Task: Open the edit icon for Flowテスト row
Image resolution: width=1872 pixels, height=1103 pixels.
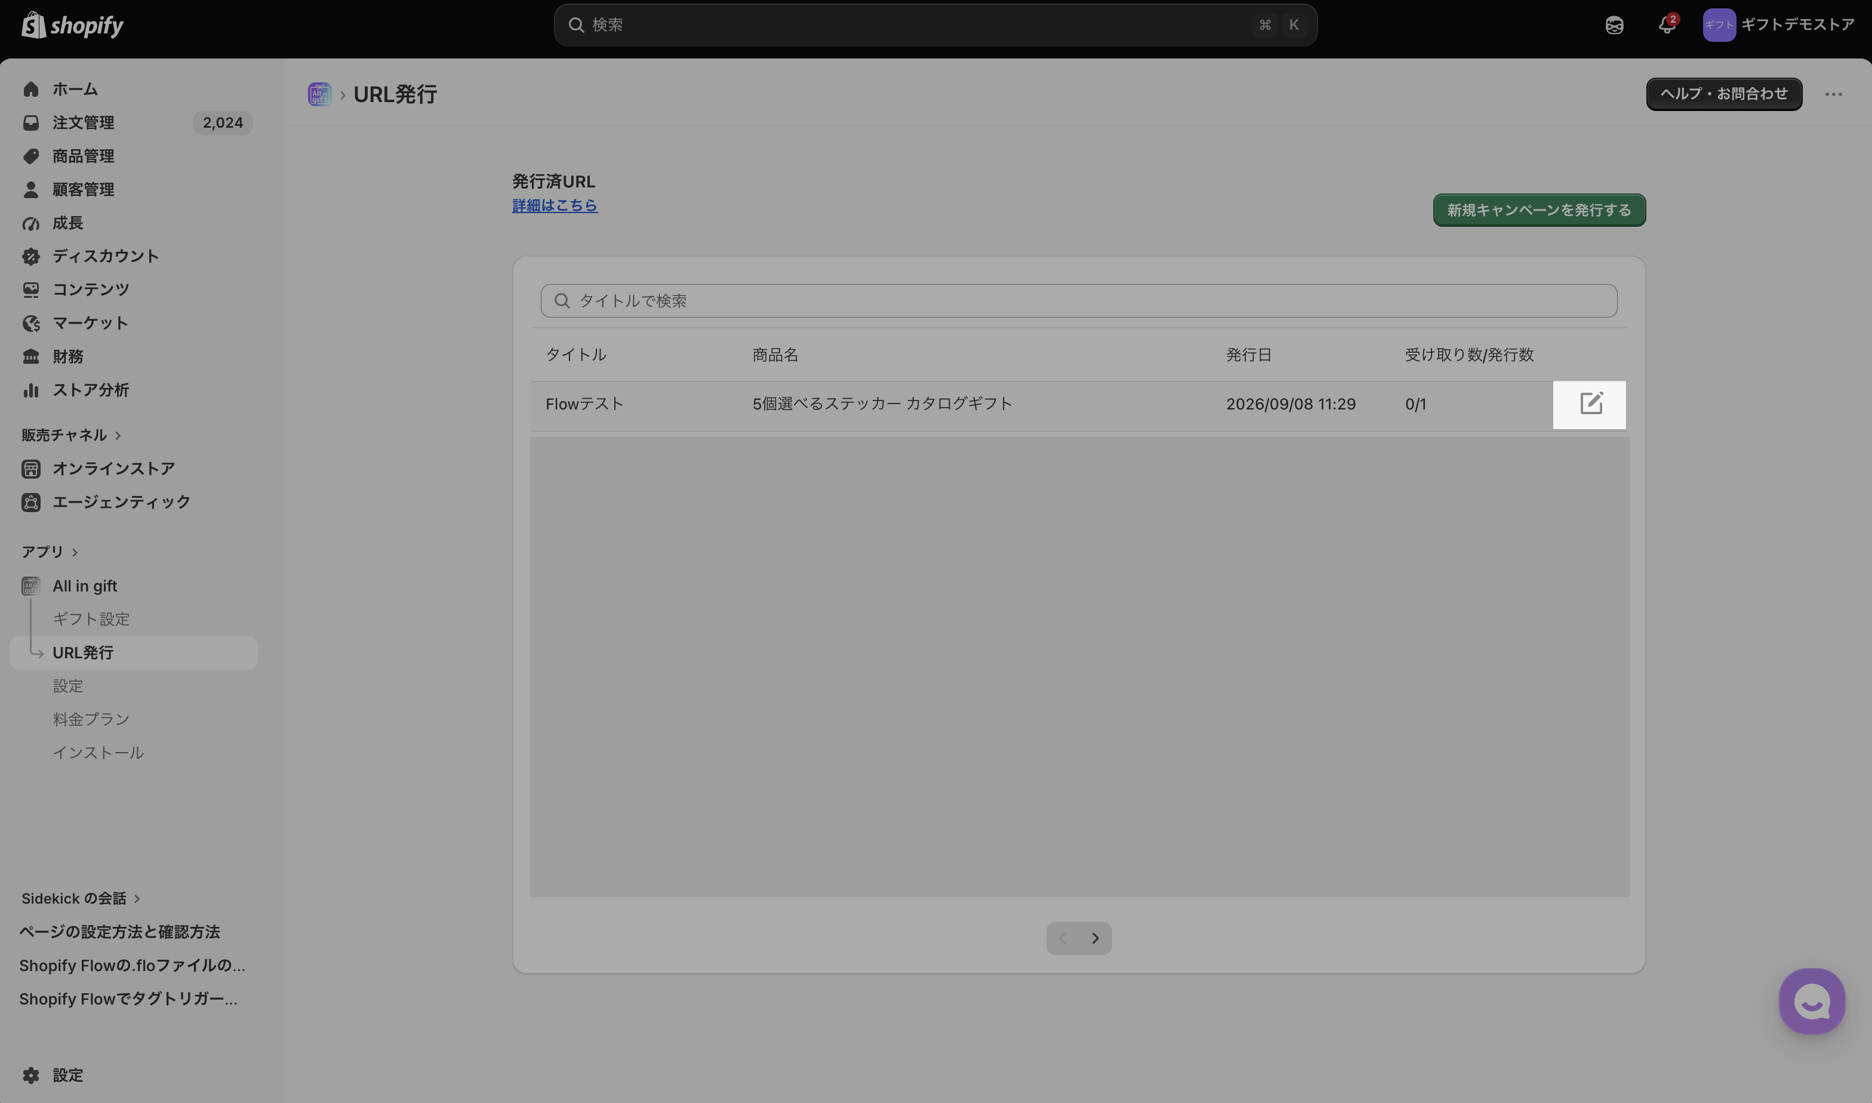Action: coord(1590,403)
